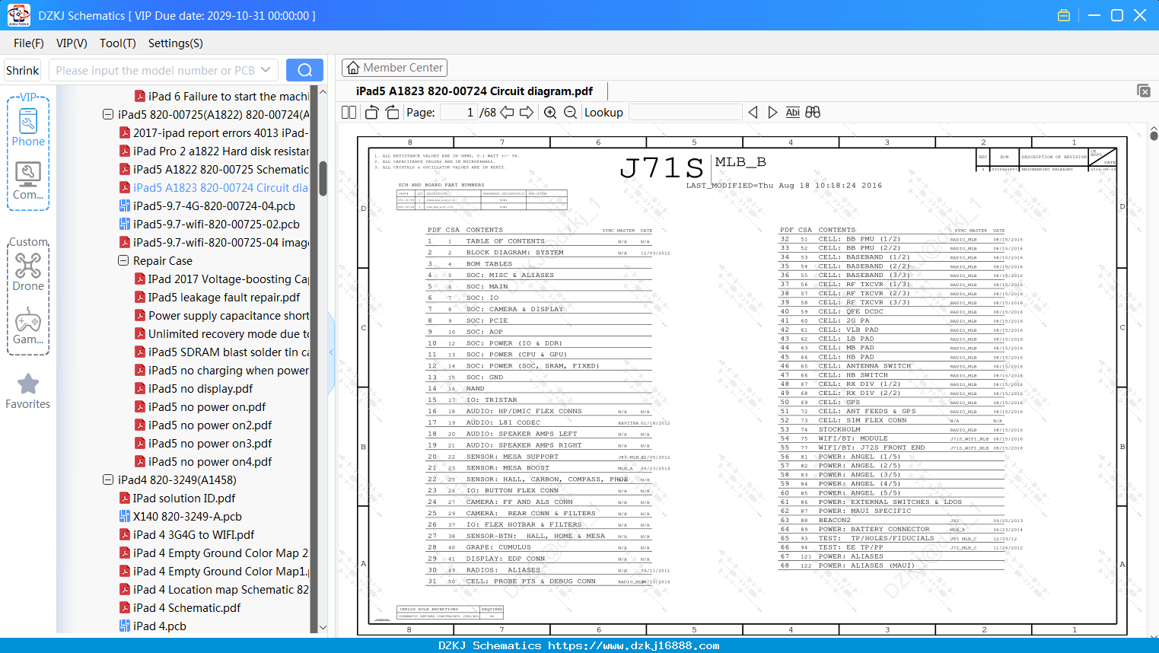Open the Tool(T) menu
Viewport: 1159px width, 653px height.
pyautogui.click(x=118, y=43)
